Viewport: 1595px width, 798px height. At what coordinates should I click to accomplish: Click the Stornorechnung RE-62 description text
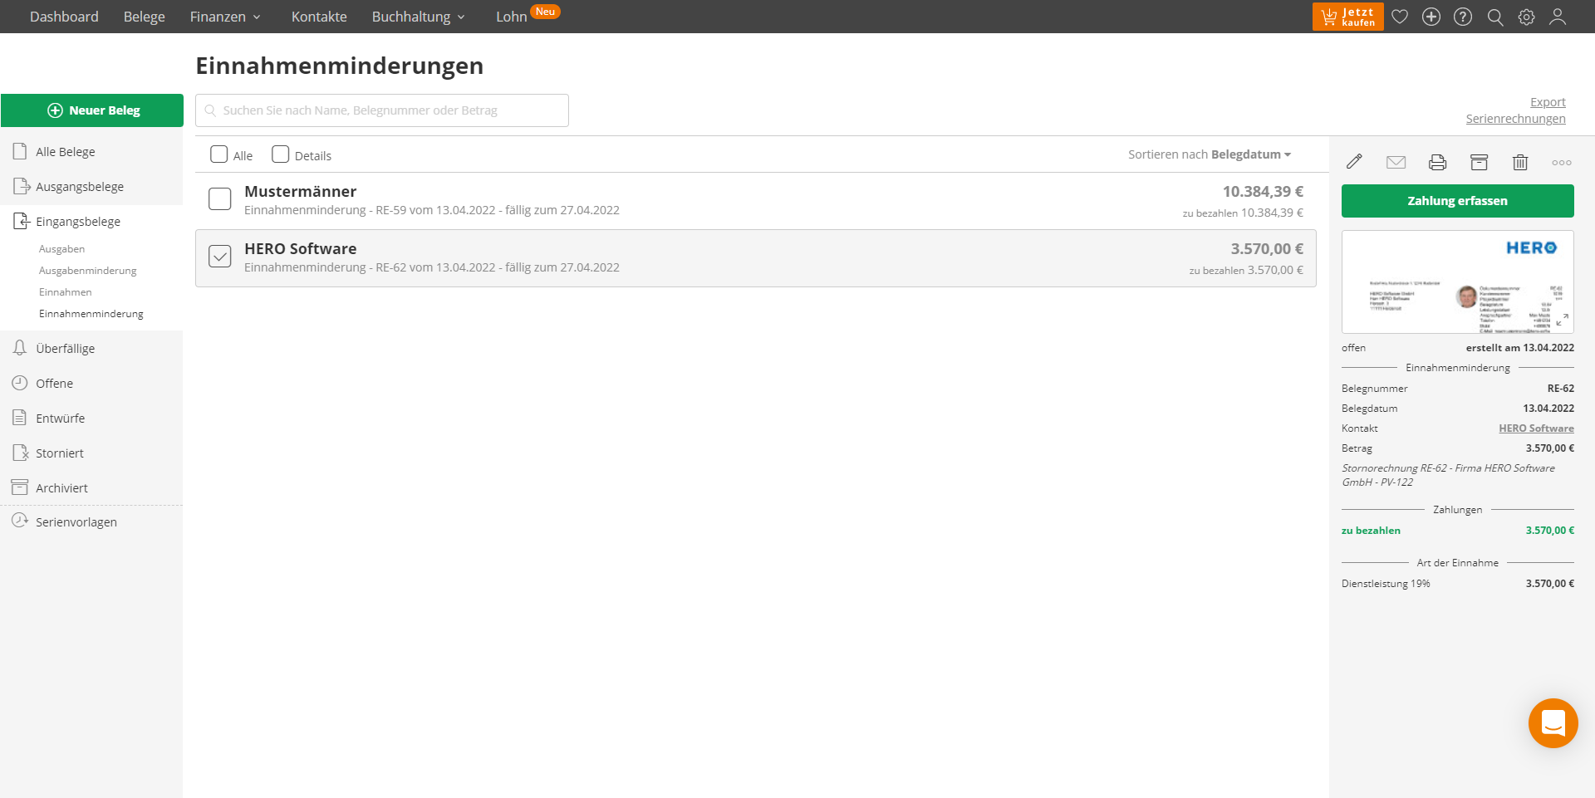tap(1448, 475)
